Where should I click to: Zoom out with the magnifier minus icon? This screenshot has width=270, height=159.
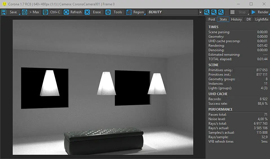[x=214, y=12]
